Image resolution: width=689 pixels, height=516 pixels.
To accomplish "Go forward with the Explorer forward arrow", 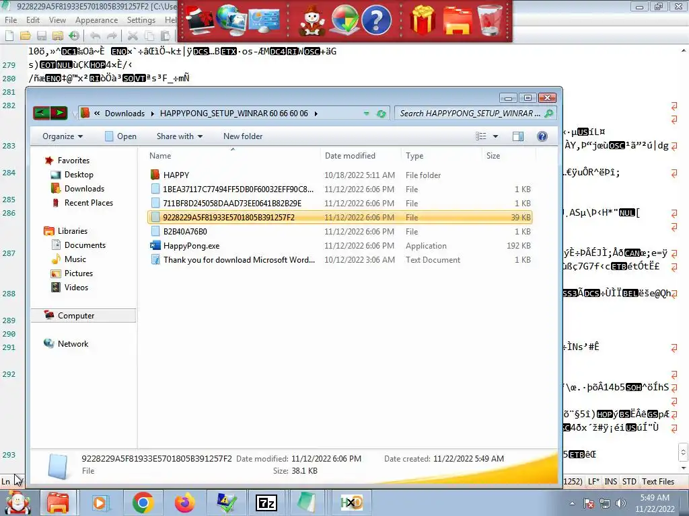I will click(x=59, y=113).
